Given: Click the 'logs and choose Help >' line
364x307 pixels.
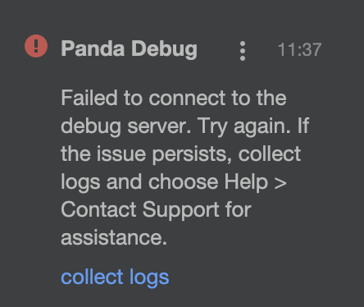Looking at the screenshot, I should click(174, 182).
